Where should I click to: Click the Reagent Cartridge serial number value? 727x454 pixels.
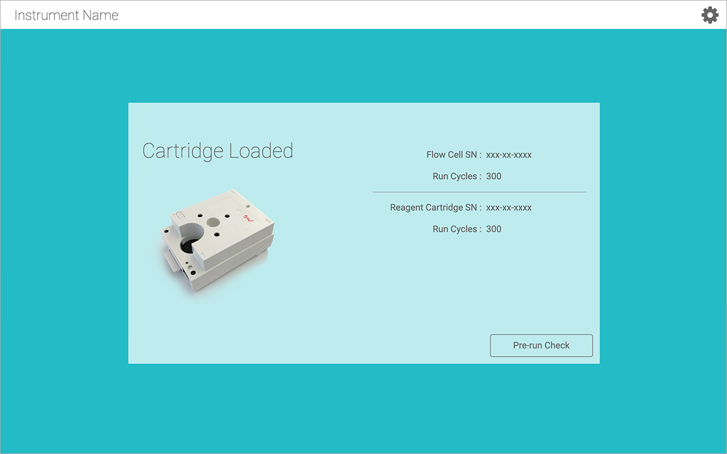tap(509, 208)
